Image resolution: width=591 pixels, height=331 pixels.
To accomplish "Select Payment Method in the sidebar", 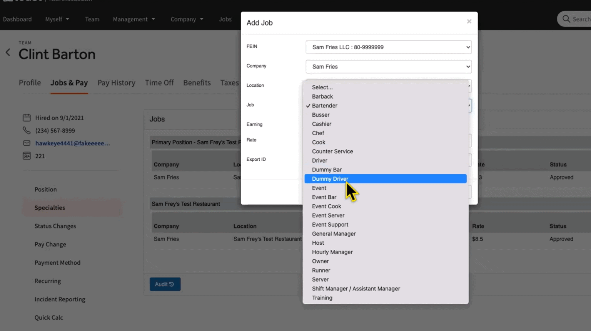I will coord(57,263).
